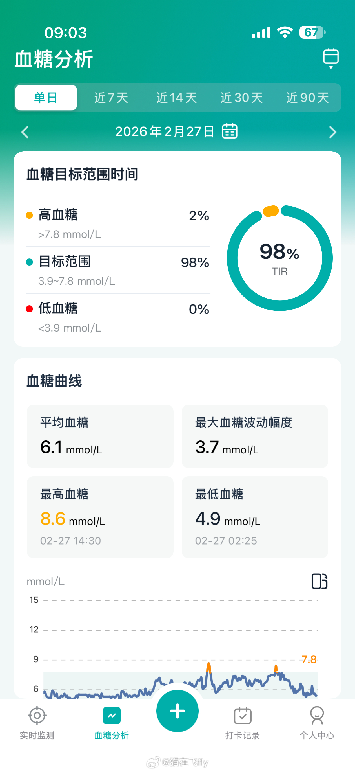Click the orange high-glucose ring segment
Screen dimensions: 355x772
271,211
